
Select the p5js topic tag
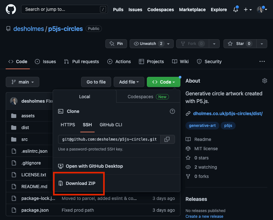coord(228,126)
